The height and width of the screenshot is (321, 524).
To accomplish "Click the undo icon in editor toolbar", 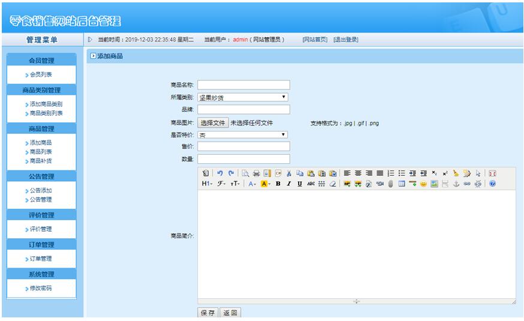I will [x=220, y=173].
